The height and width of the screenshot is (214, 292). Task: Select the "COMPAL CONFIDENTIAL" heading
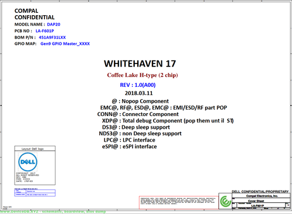pyautogui.click(x=34, y=14)
